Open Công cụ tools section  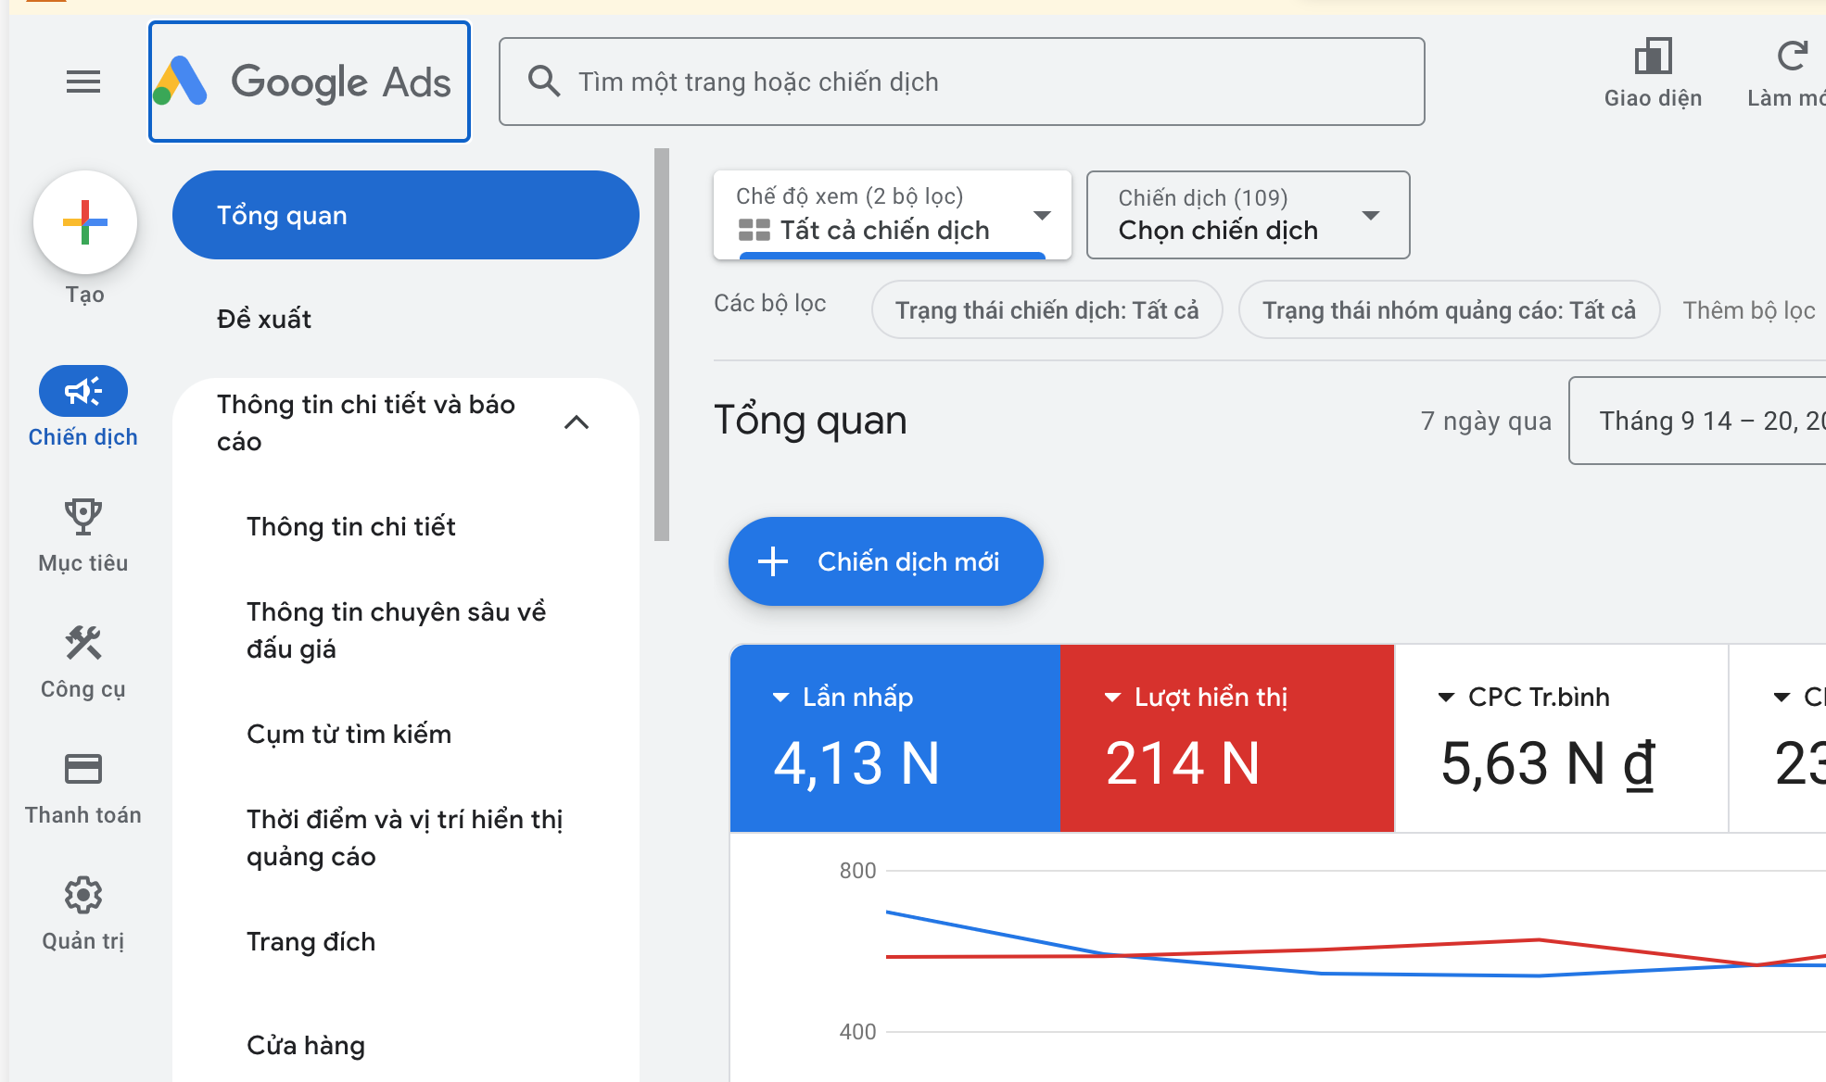83,644
